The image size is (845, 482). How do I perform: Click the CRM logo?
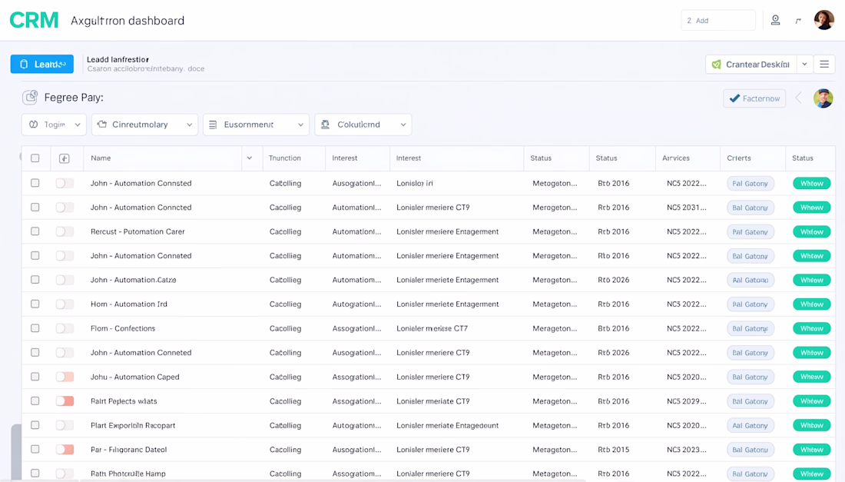pyautogui.click(x=34, y=21)
